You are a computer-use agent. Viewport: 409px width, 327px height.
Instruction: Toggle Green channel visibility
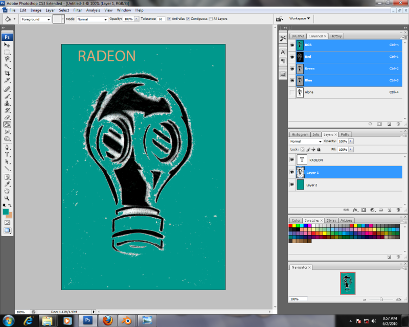click(292, 68)
